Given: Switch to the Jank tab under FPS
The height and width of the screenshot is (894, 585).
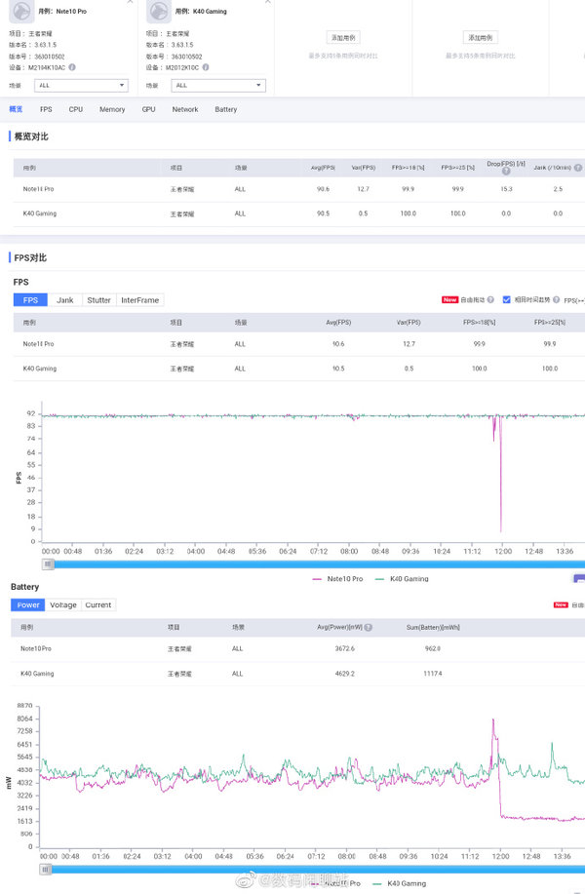Looking at the screenshot, I should tap(65, 300).
